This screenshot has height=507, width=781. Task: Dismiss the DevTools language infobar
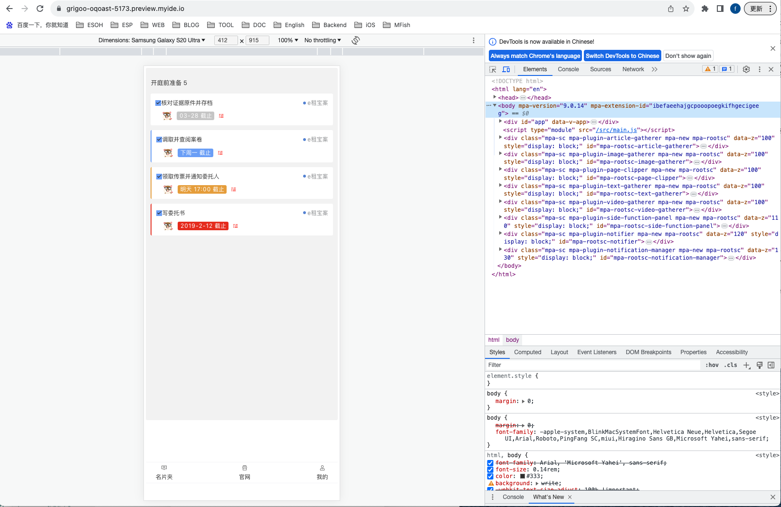pyautogui.click(x=773, y=48)
